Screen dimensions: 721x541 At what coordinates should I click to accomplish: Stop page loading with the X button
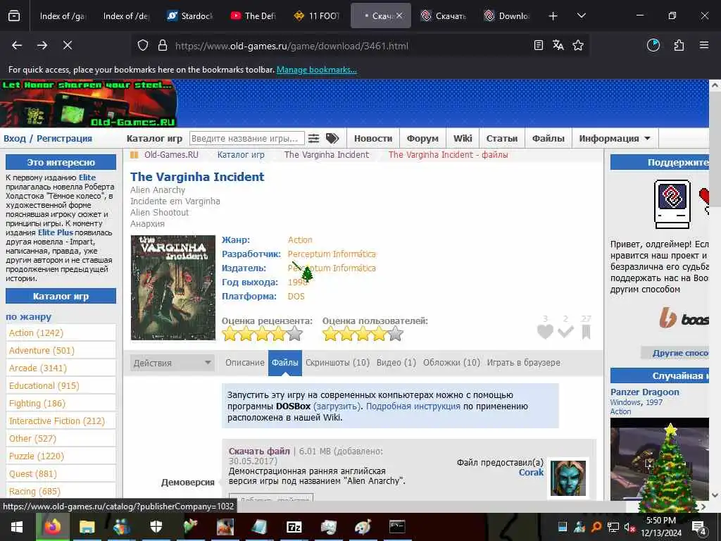(x=67, y=45)
